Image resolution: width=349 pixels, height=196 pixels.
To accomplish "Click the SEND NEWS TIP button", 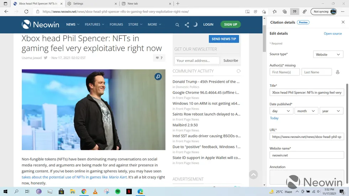I will pyautogui.click(x=224, y=39).
